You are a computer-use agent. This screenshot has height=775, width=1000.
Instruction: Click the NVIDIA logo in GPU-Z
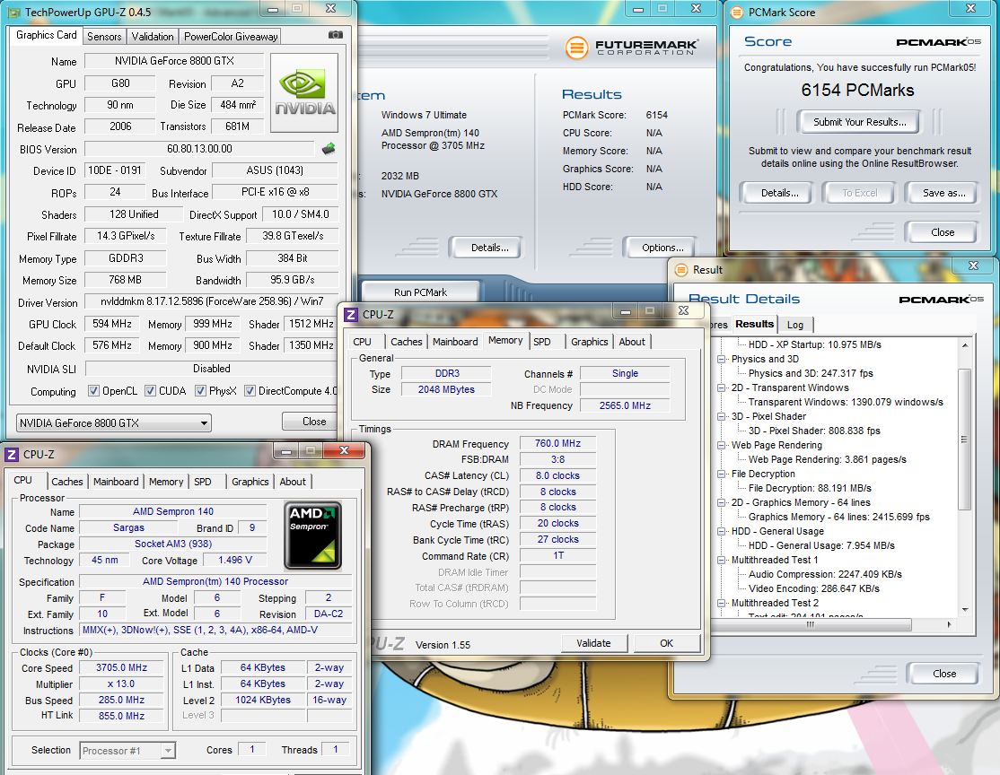click(x=304, y=92)
